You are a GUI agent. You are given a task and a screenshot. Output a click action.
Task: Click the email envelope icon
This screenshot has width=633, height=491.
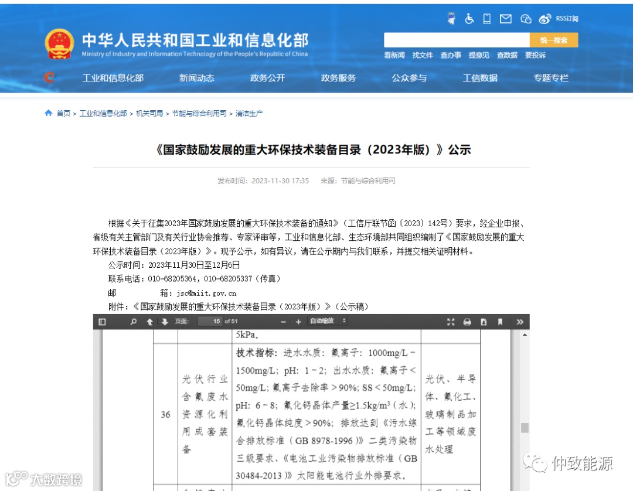click(x=505, y=19)
